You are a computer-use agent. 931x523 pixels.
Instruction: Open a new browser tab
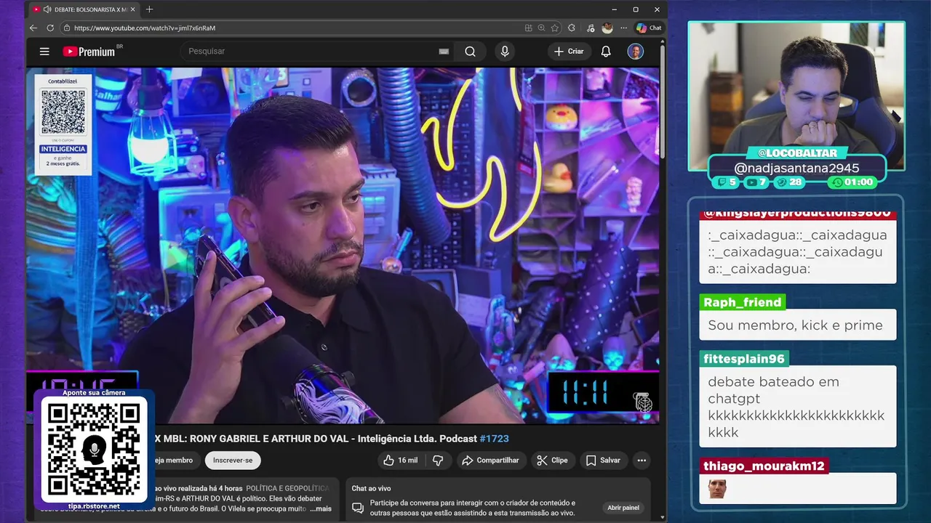(149, 9)
